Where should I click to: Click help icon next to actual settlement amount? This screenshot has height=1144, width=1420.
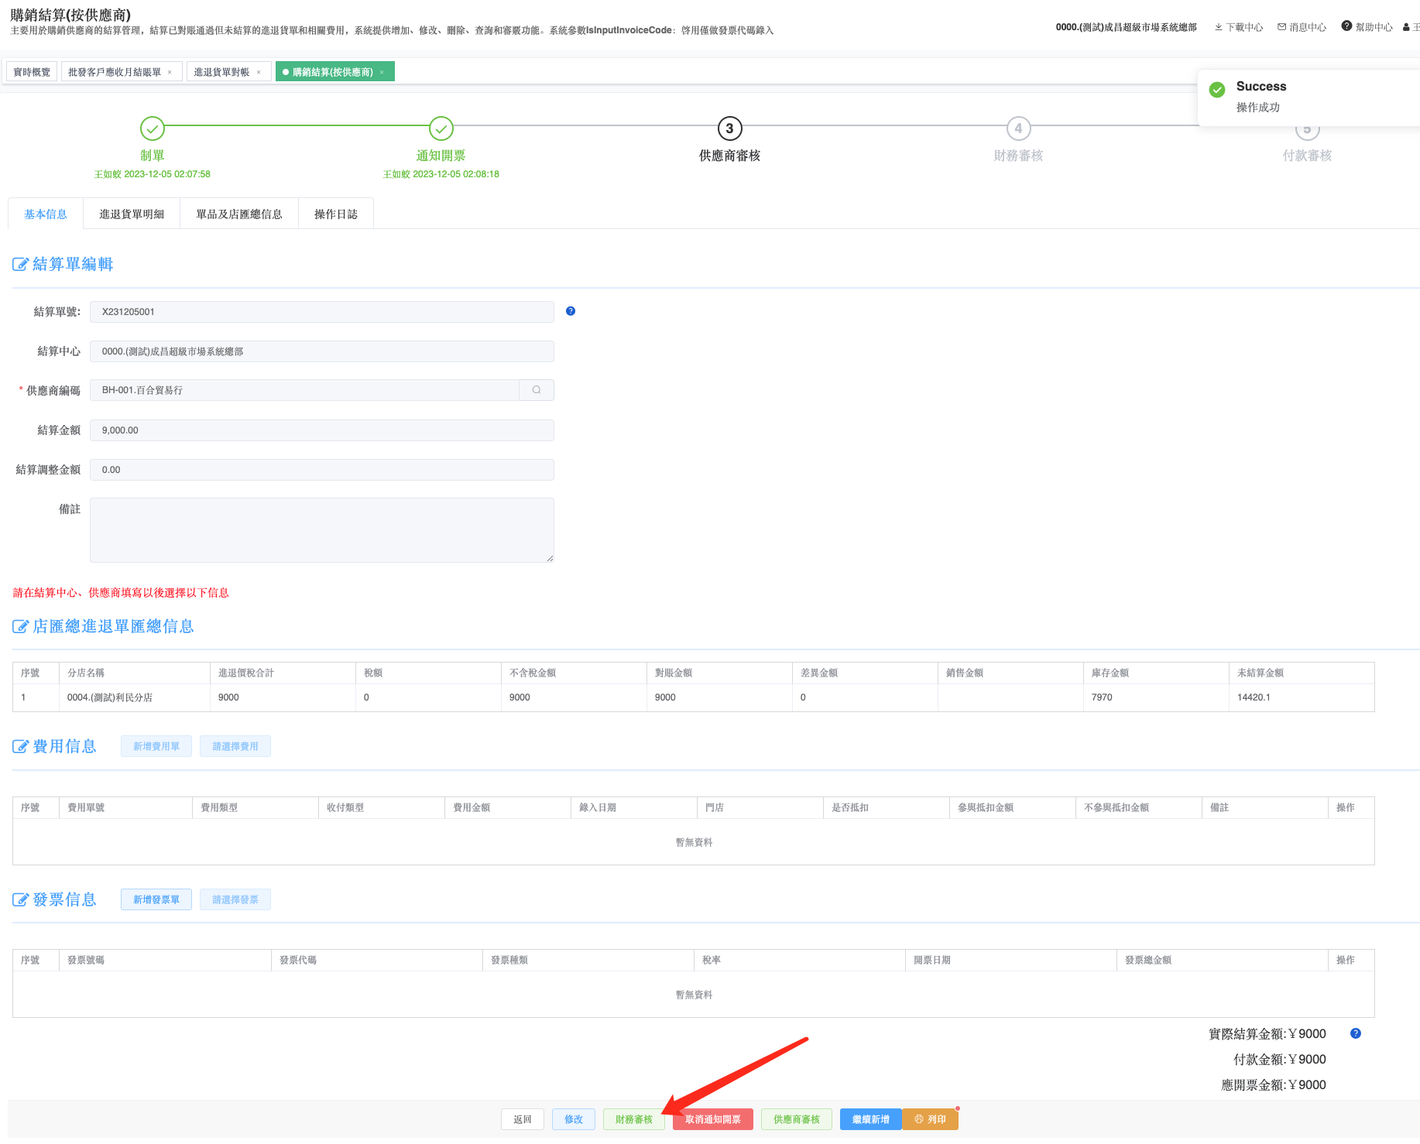(x=1356, y=1033)
